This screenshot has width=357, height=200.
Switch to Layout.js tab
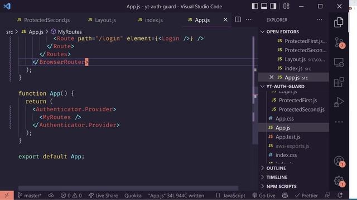(102, 20)
